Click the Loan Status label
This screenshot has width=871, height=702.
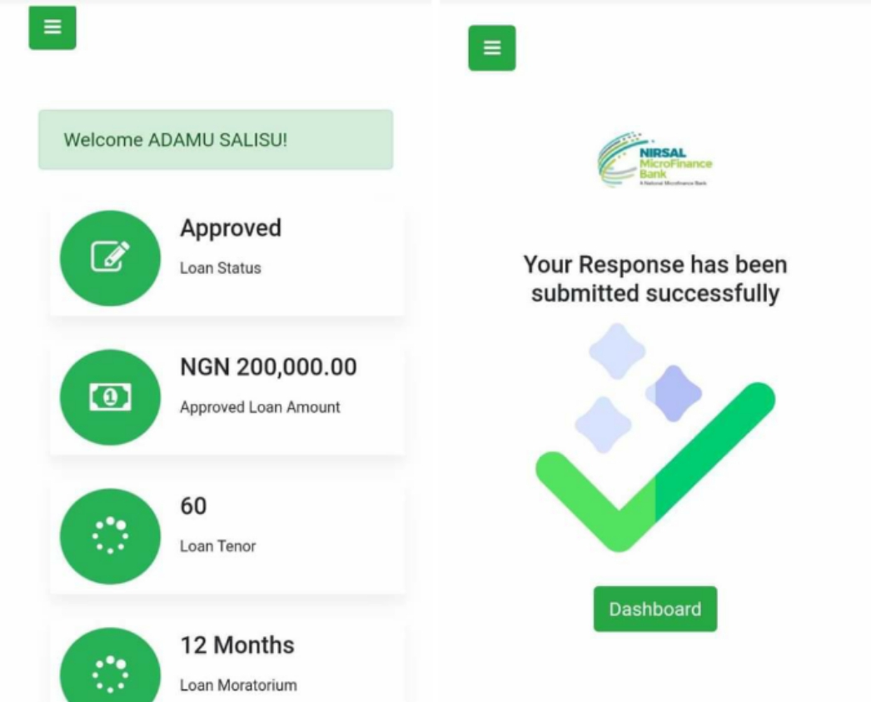click(221, 268)
